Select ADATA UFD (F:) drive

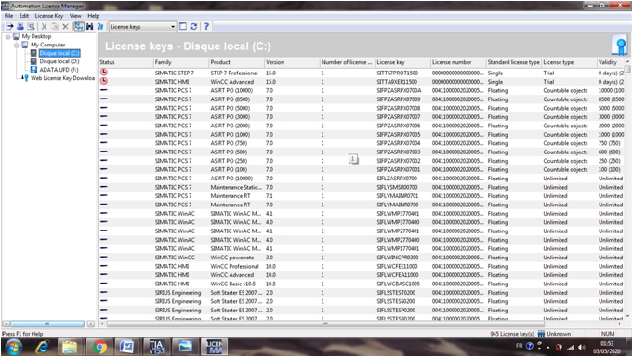59,70
